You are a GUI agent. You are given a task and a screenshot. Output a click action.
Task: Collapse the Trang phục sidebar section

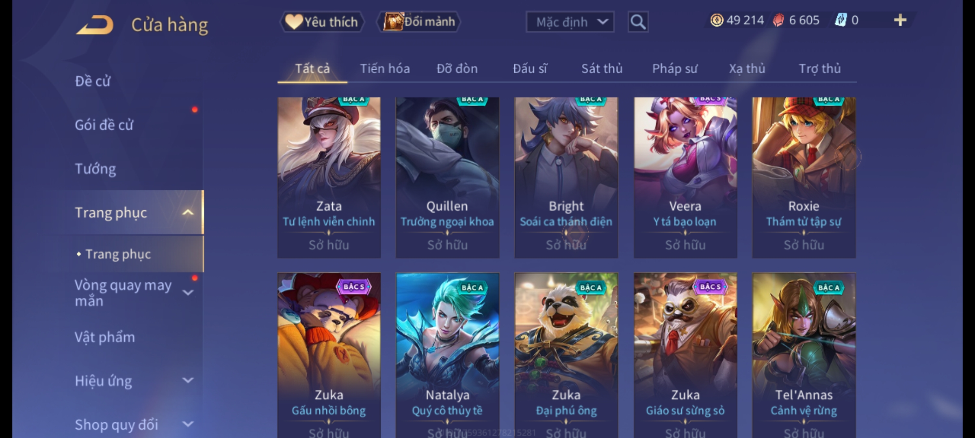coord(188,213)
